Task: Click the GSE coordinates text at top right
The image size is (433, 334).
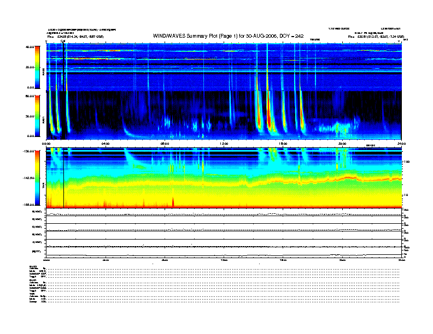Action: 376,37
